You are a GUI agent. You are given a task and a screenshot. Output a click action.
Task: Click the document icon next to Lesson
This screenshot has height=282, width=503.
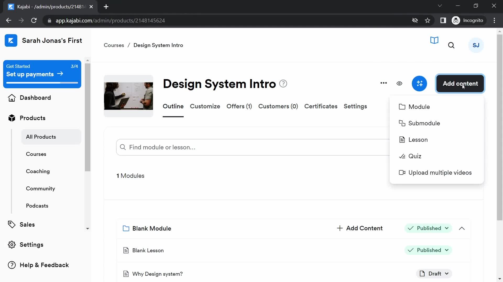[401, 139]
